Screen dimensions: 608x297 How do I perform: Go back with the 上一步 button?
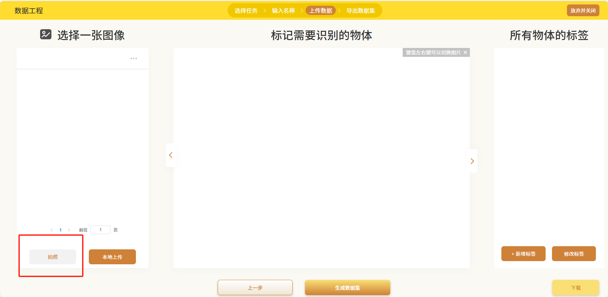click(255, 287)
